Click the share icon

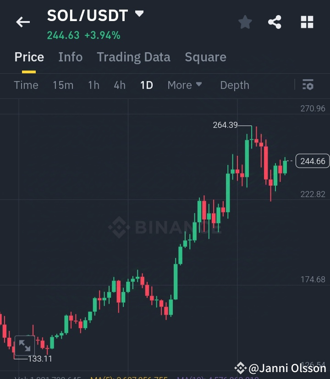[275, 21]
